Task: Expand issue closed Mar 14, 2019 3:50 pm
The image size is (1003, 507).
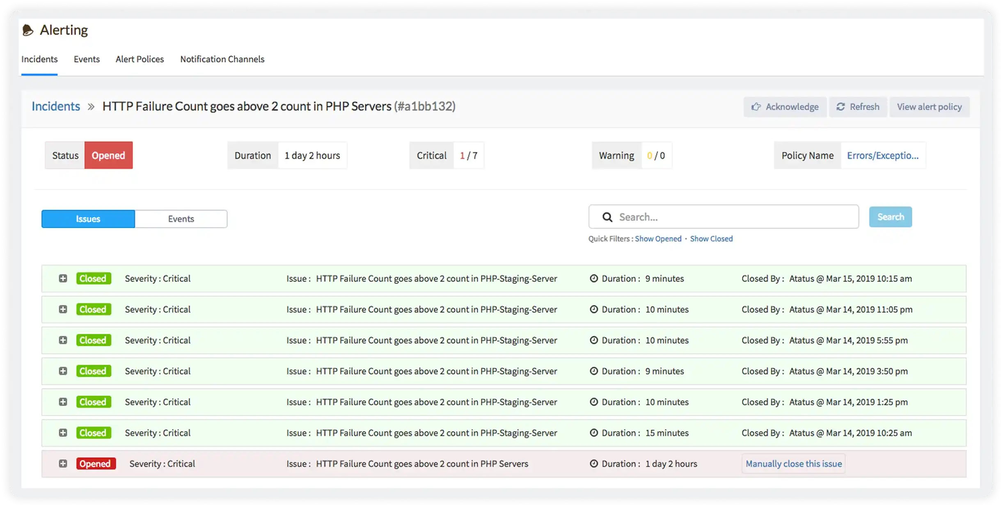Action: click(x=63, y=371)
